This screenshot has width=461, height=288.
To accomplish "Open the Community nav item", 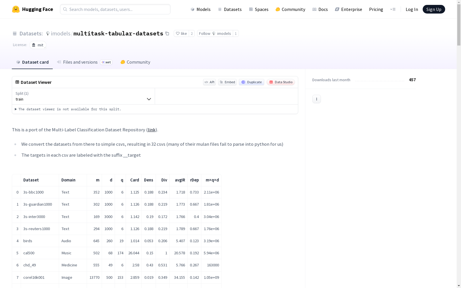I will pos(290,9).
